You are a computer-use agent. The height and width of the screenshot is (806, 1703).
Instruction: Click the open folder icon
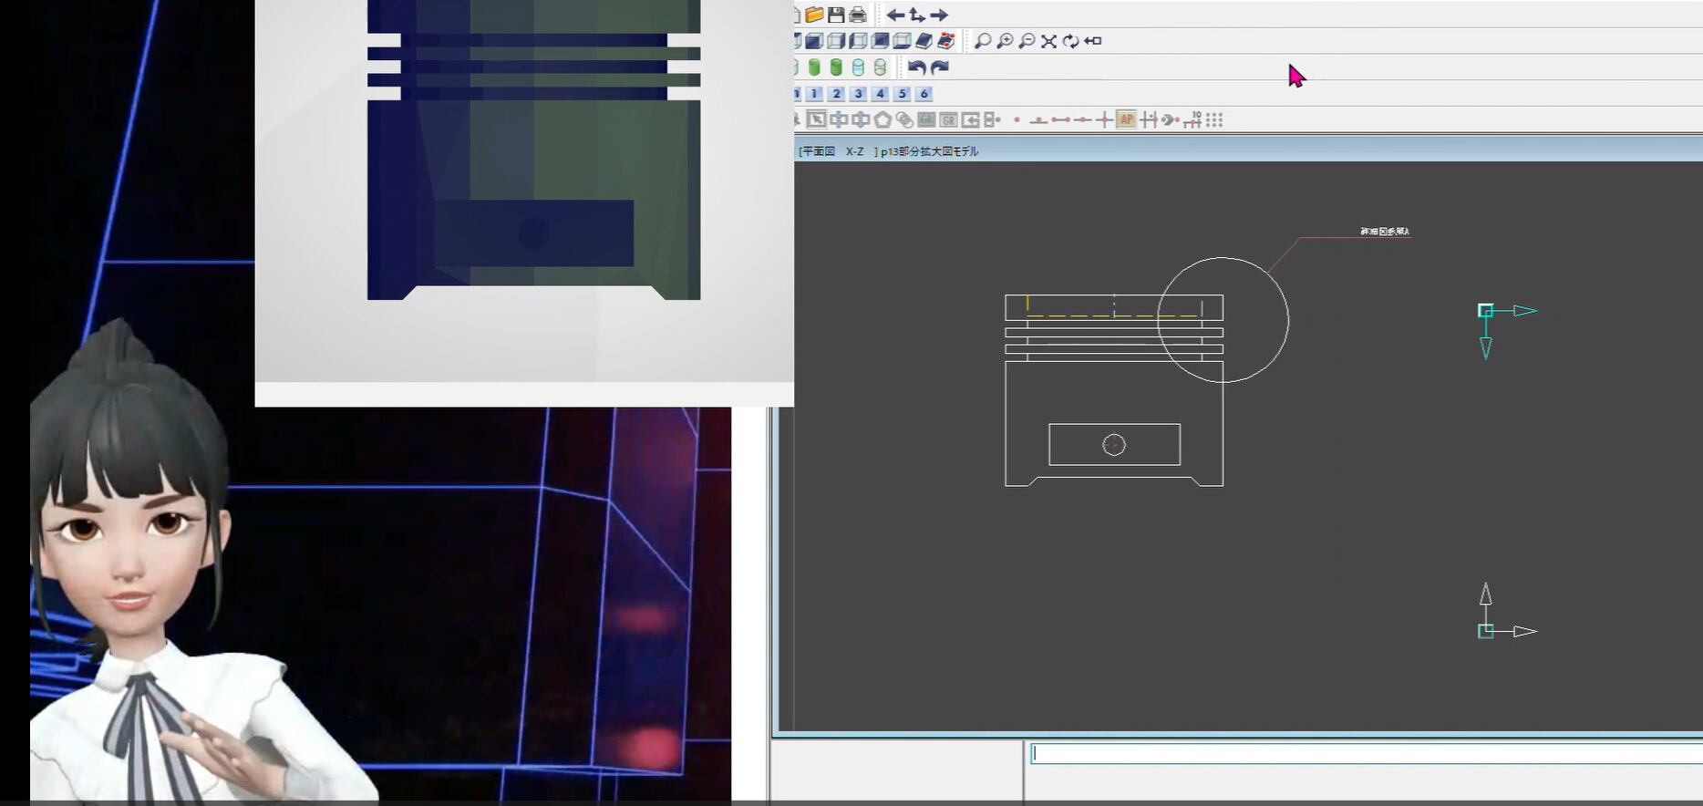[x=814, y=15]
